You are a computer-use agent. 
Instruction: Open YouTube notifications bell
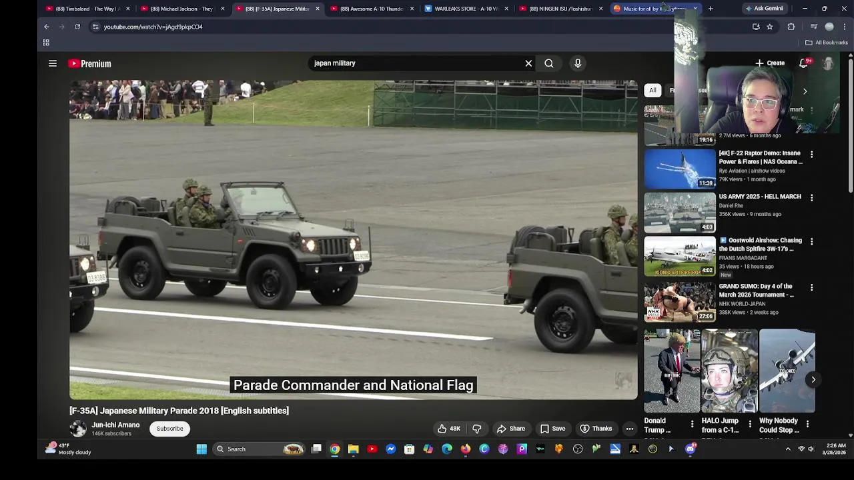(x=805, y=63)
